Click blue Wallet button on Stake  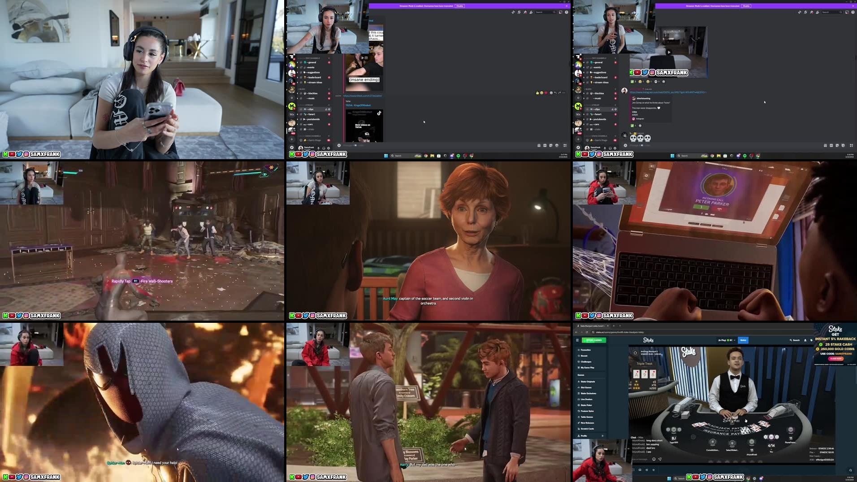coord(743,340)
